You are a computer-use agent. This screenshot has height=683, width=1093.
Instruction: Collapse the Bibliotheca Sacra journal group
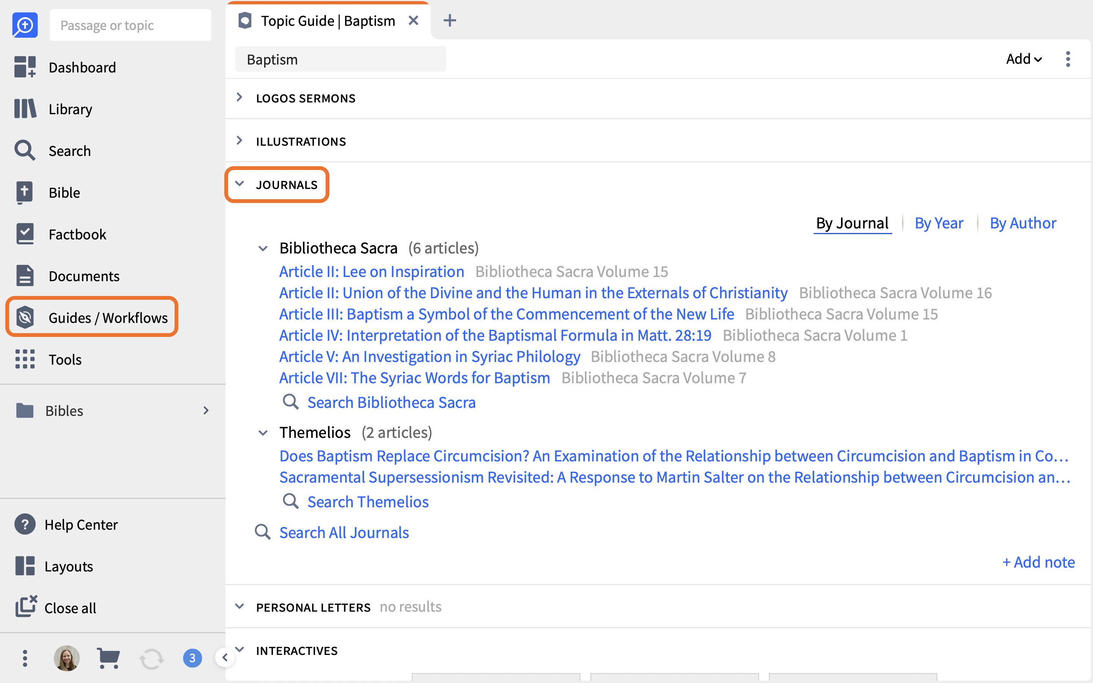click(263, 249)
